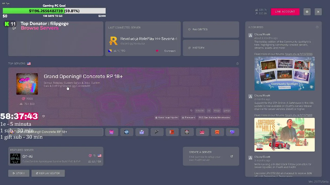Viewport: 330px width, 185px height.
Task: Click the GT-Ai featured server logo
Action: 15,159
